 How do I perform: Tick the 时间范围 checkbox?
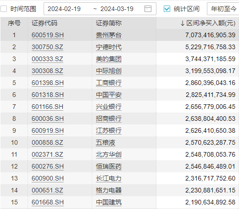(x=4, y=9)
